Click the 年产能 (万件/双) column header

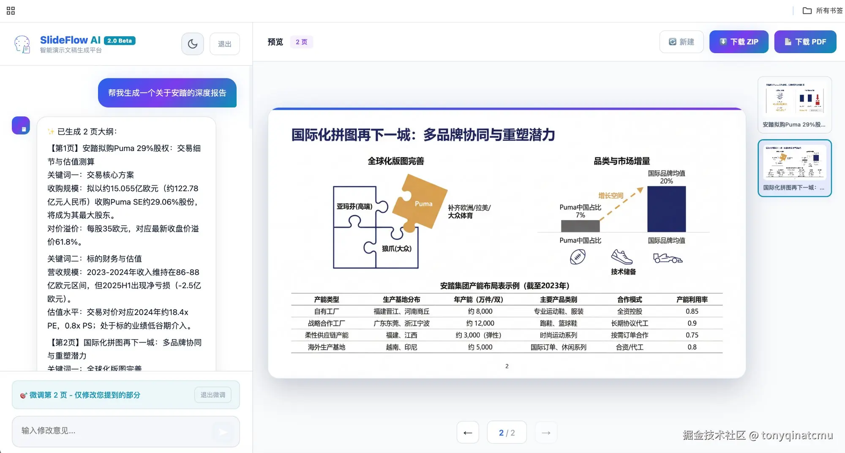(x=479, y=299)
